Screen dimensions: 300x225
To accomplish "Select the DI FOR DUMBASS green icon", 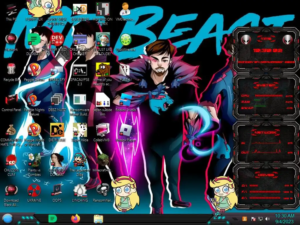I will pyautogui.click(x=34, y=45).
